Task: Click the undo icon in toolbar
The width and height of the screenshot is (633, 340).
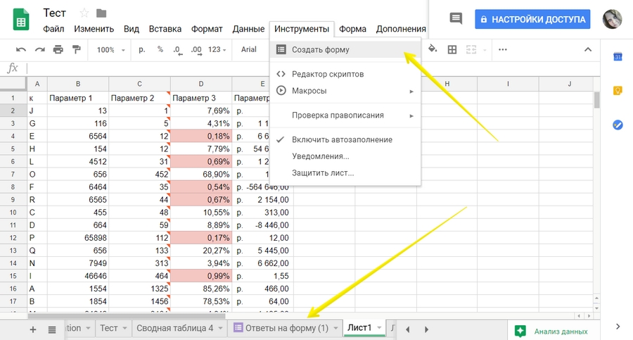Action: point(21,50)
